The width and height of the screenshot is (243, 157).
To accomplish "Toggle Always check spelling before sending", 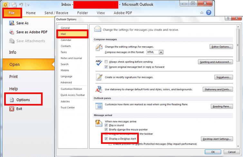I will pos(106,62).
